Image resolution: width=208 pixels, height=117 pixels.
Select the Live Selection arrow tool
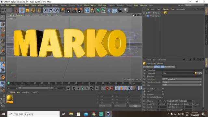17,10
